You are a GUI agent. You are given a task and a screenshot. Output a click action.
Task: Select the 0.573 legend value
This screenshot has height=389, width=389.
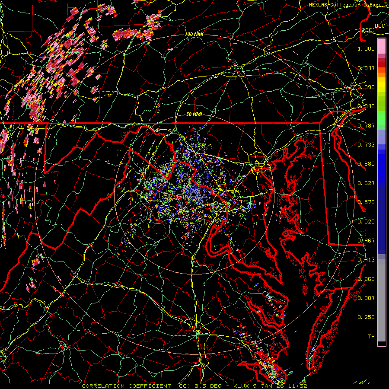[x=366, y=202]
